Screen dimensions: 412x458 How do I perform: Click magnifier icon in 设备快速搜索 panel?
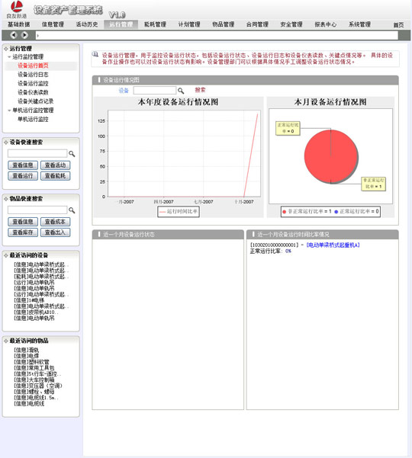point(72,154)
